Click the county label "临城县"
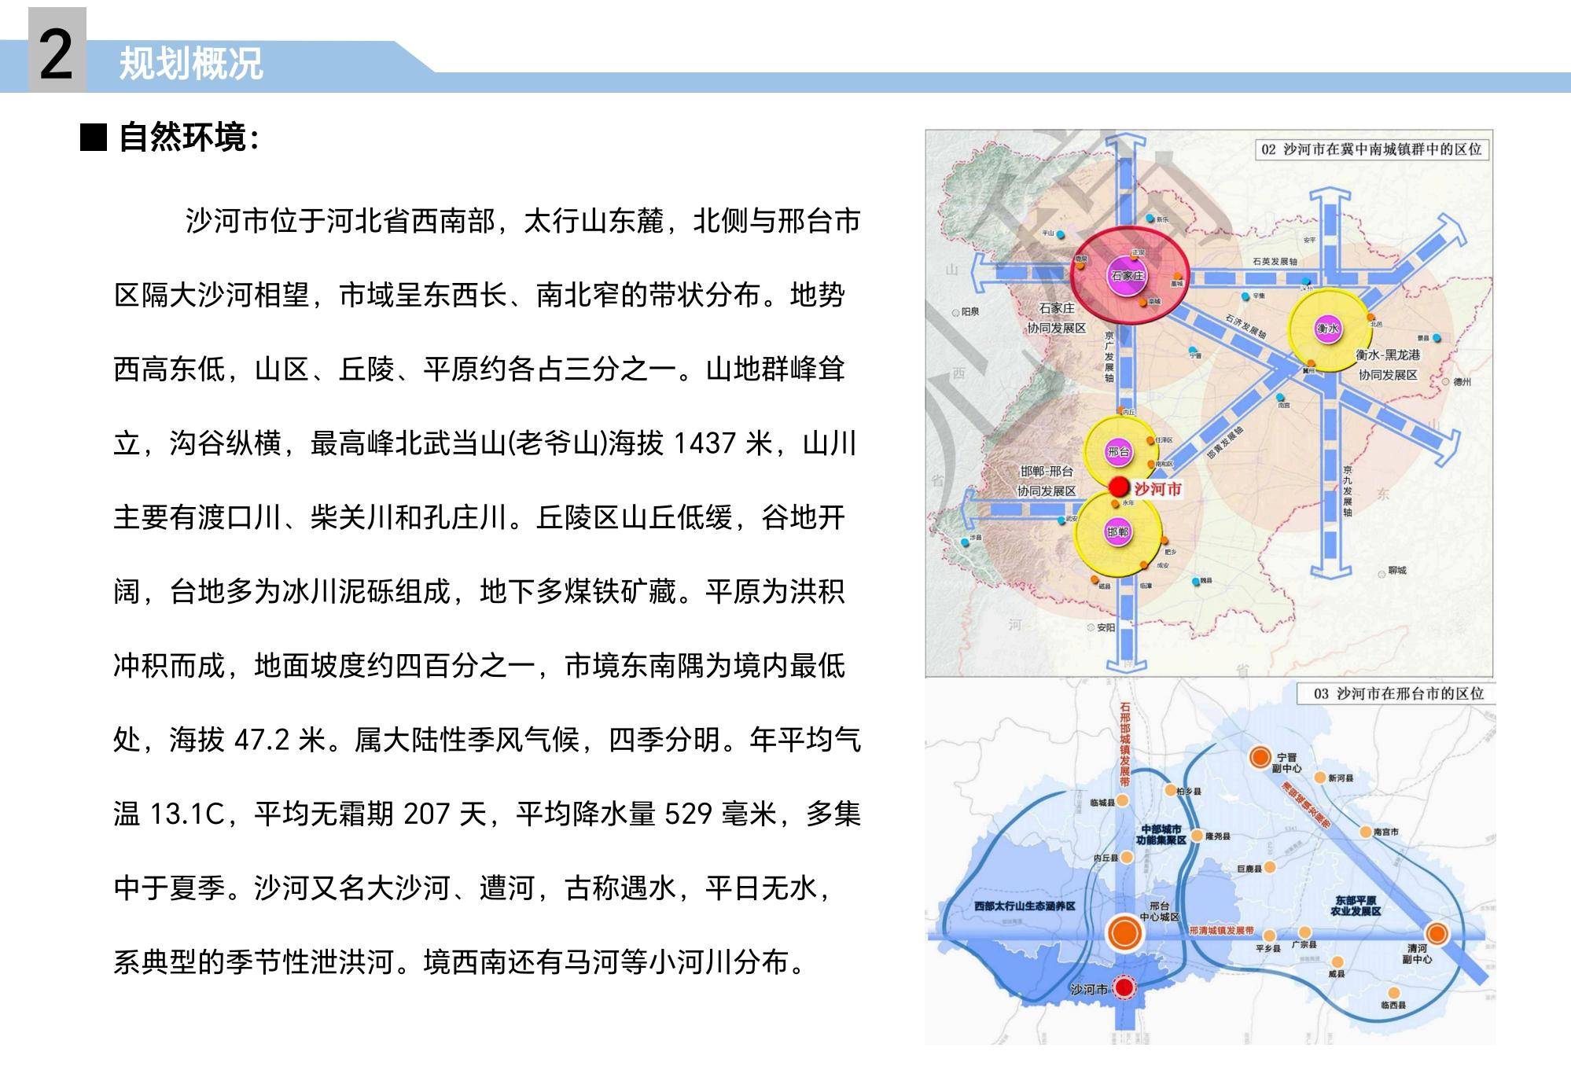This screenshot has width=1571, height=1088. tap(1102, 803)
